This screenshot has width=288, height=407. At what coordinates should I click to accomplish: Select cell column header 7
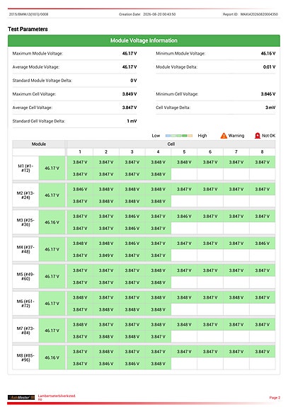236,152
